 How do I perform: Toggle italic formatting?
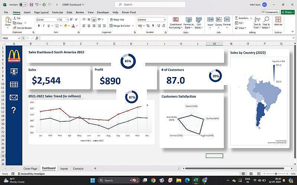pos(44,26)
